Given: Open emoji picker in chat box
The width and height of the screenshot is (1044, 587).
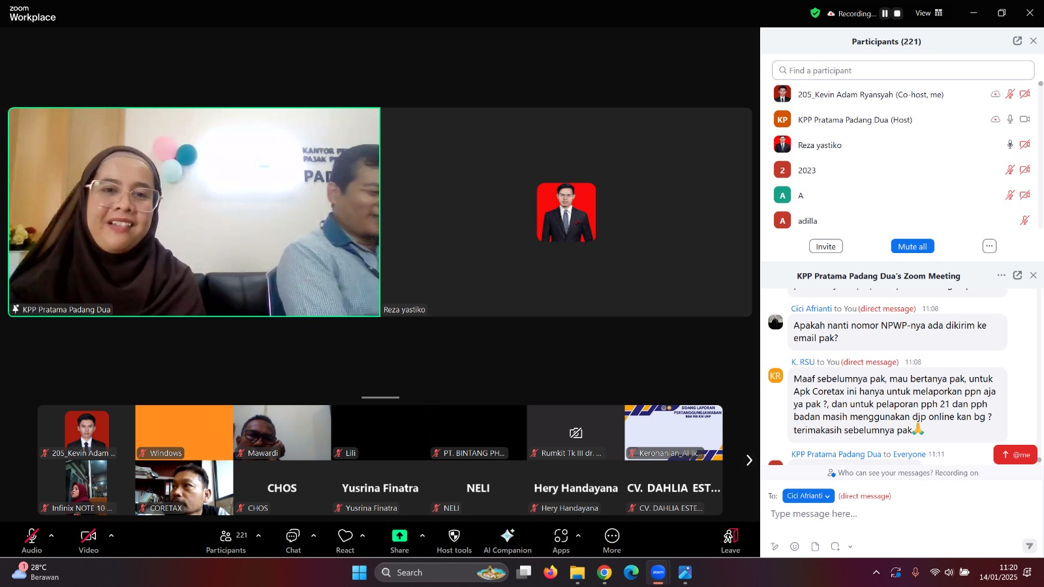Looking at the screenshot, I should [x=794, y=547].
